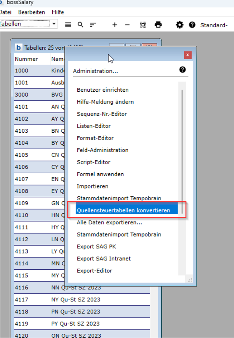Click the sort lines icon
Viewport: 234px width, 338px height.
point(93,25)
